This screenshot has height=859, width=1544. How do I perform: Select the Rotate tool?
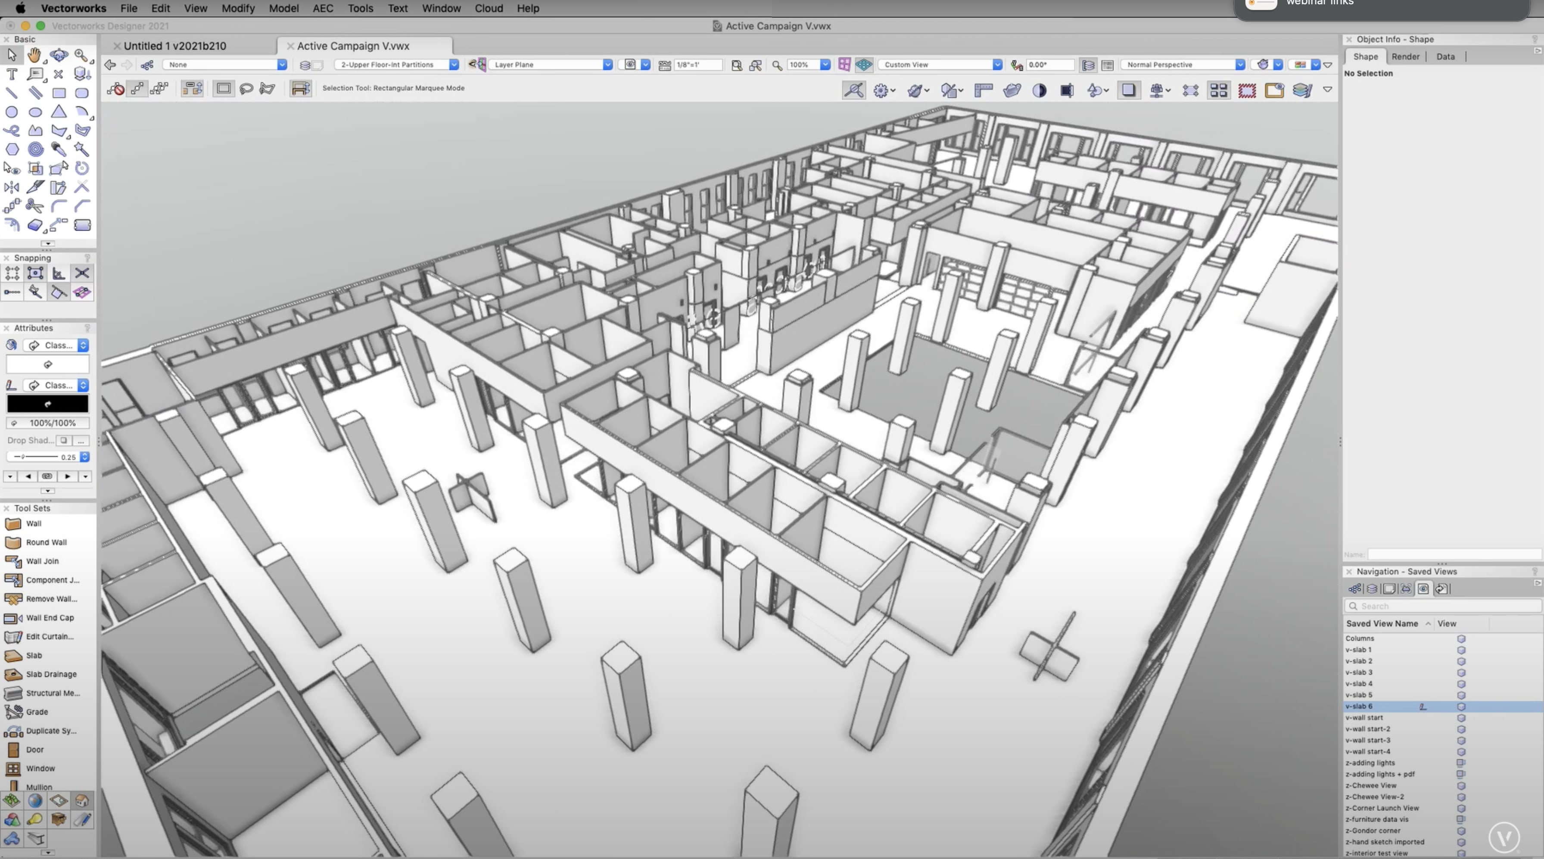click(x=81, y=168)
